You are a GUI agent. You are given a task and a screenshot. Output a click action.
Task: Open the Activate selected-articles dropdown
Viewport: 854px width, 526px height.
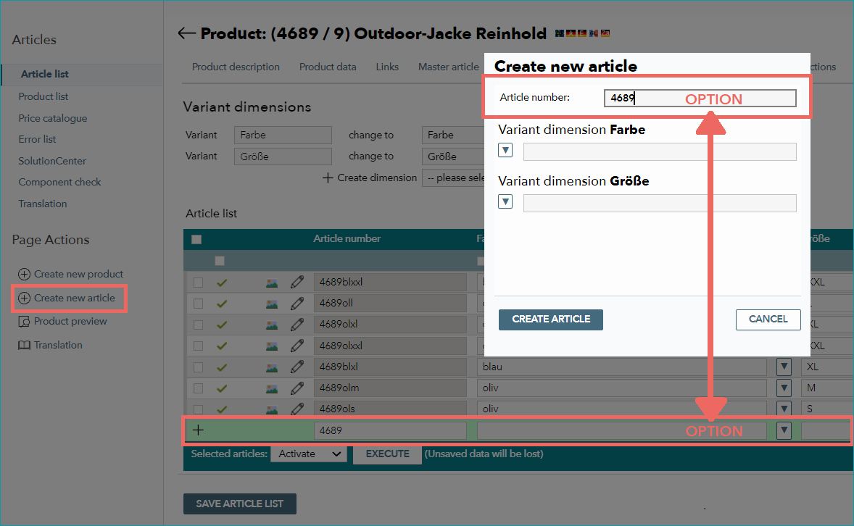click(309, 454)
